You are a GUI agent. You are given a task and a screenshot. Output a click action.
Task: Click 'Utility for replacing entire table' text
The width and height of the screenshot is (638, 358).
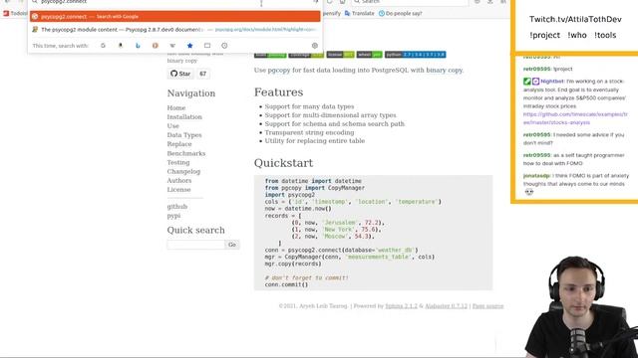point(315,141)
